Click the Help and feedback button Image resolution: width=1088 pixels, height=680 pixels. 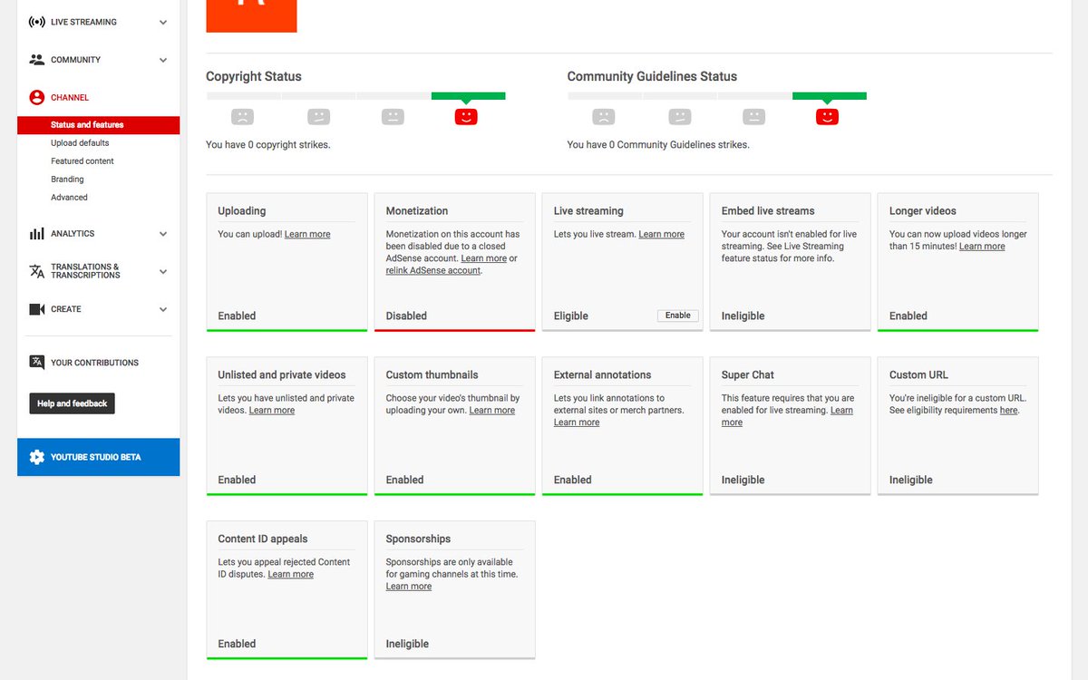pos(72,403)
